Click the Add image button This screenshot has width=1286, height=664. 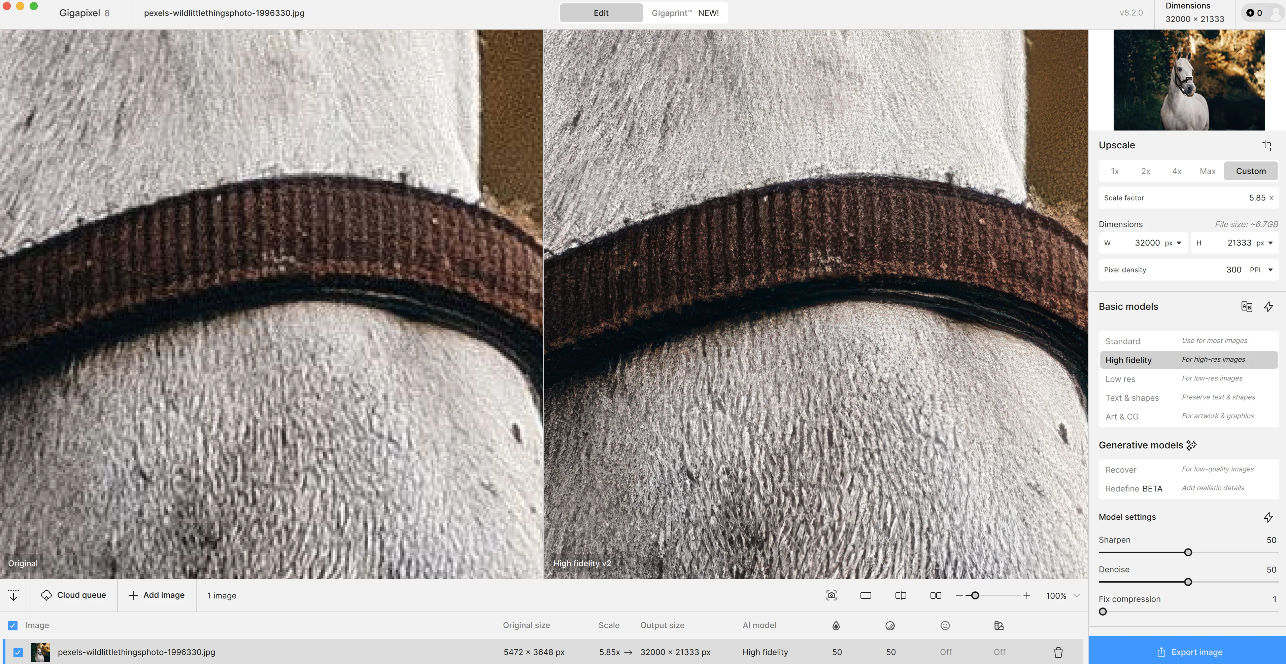click(x=157, y=595)
